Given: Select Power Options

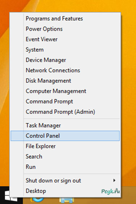Looking at the screenshot, I should 44,29.
